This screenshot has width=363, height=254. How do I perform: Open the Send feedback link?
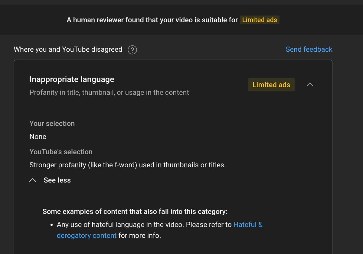pos(309,49)
